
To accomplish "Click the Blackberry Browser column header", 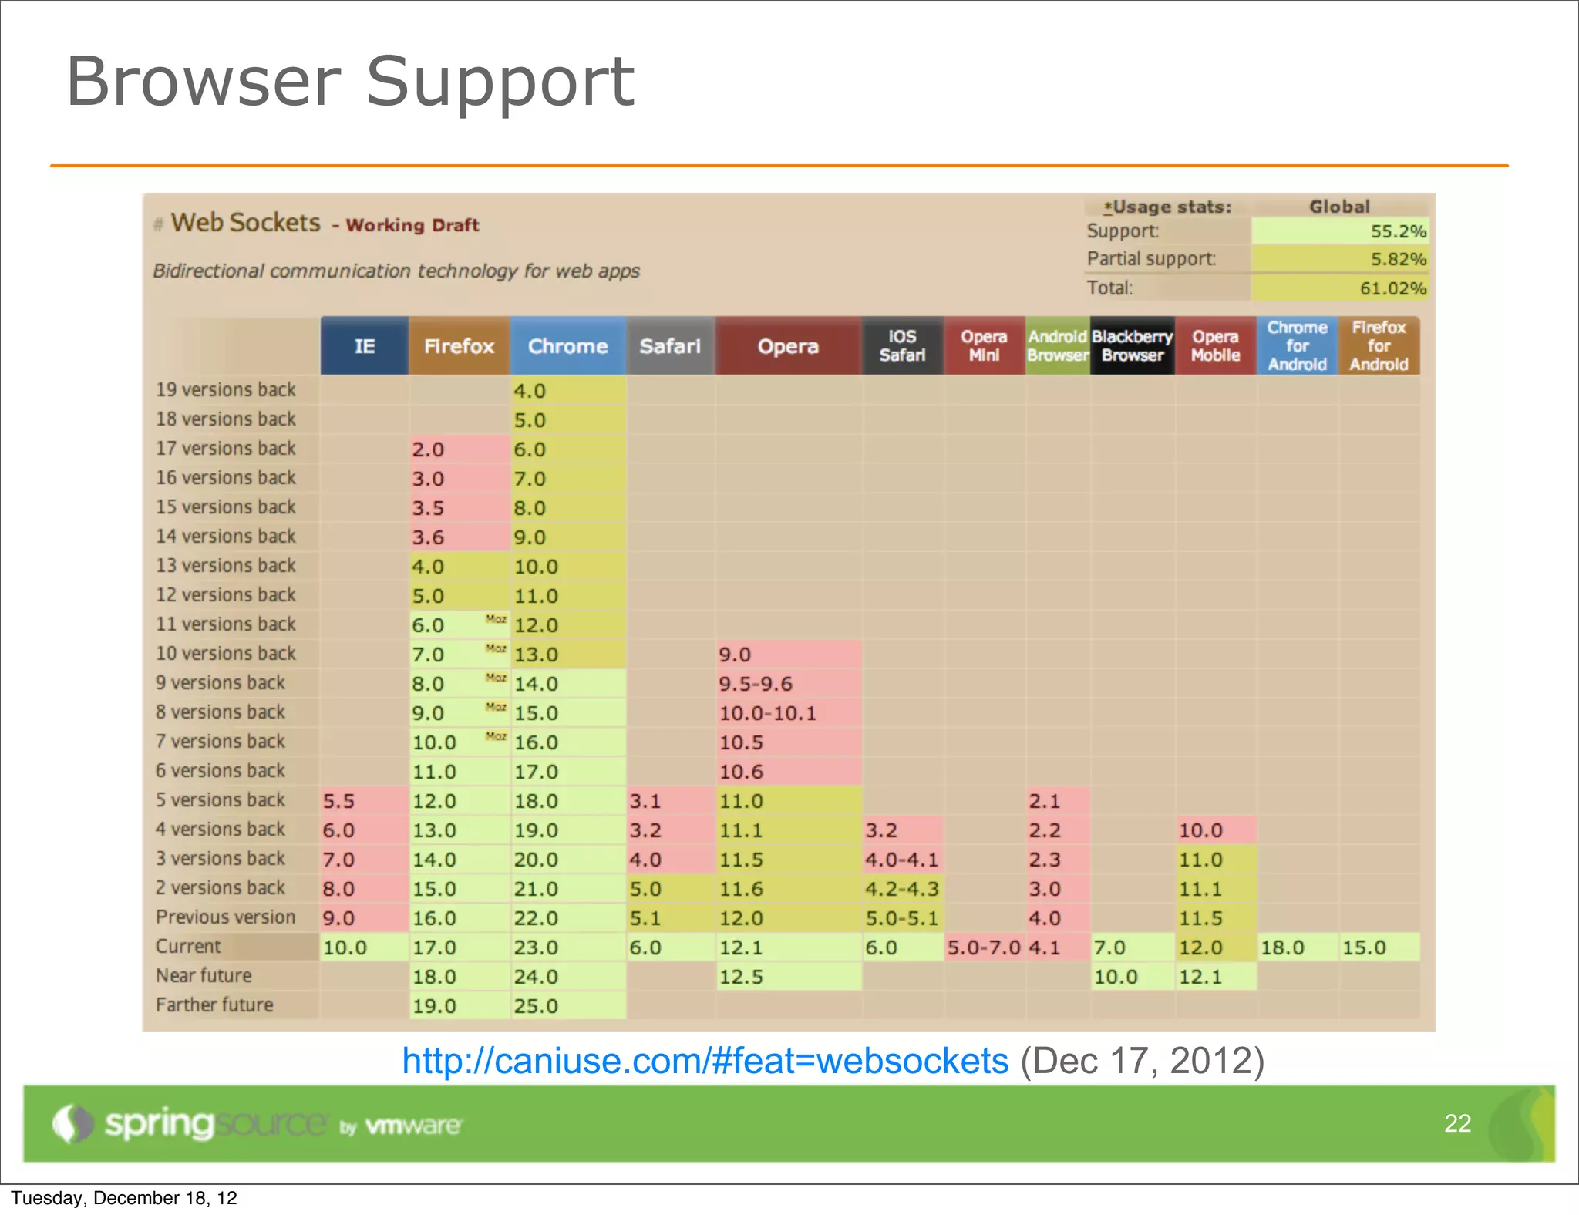I will pyautogui.click(x=1133, y=346).
